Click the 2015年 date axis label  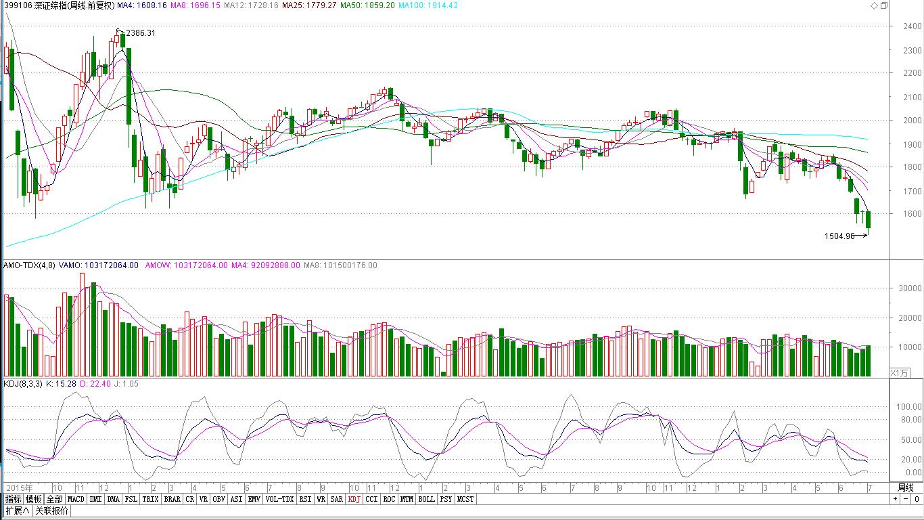[19, 487]
